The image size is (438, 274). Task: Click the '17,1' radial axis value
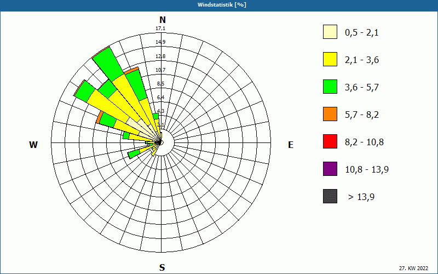(160, 28)
